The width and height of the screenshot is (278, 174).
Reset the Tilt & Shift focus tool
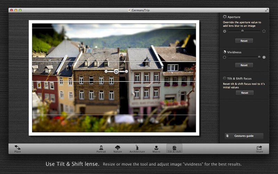point(245,93)
